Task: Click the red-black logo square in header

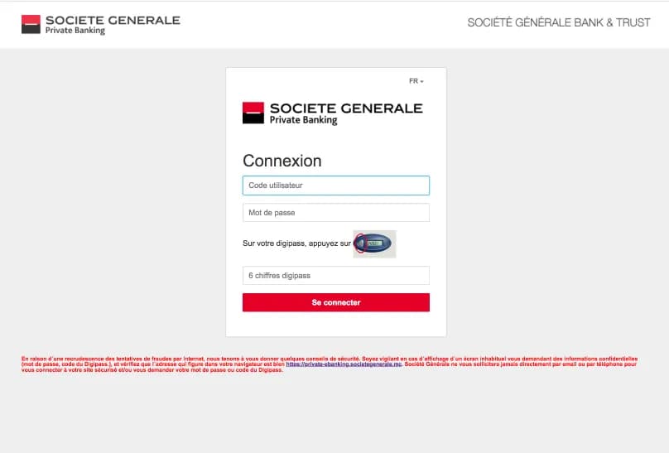Action: pos(31,24)
